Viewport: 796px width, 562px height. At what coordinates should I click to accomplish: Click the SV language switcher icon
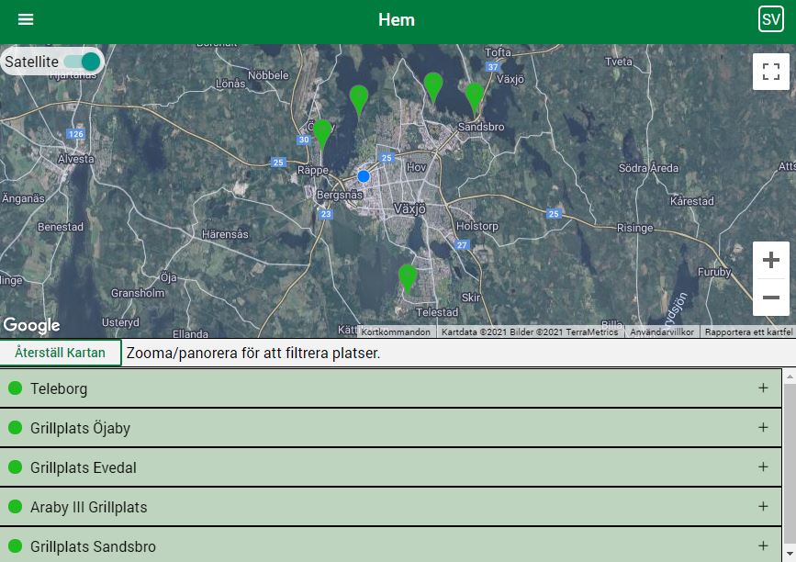pos(770,19)
